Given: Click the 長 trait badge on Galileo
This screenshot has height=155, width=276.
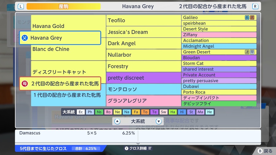Looking at the screenshot, I should [x=247, y=17].
